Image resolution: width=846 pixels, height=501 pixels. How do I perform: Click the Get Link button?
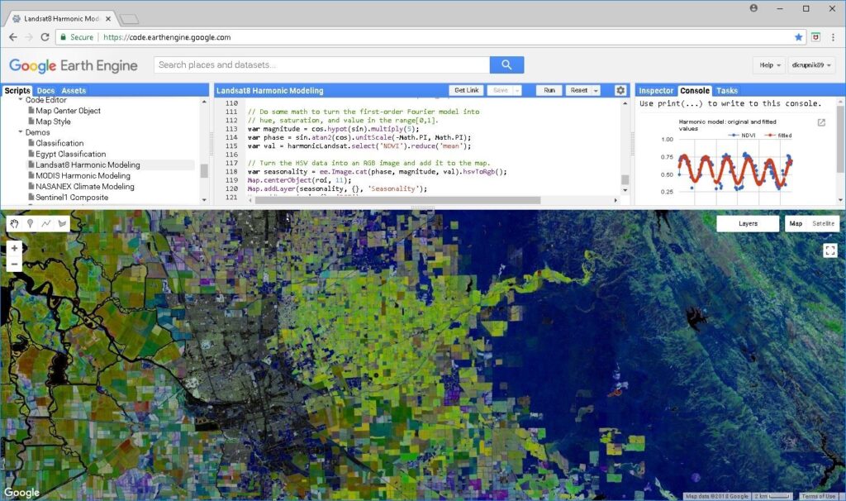pyautogui.click(x=466, y=90)
